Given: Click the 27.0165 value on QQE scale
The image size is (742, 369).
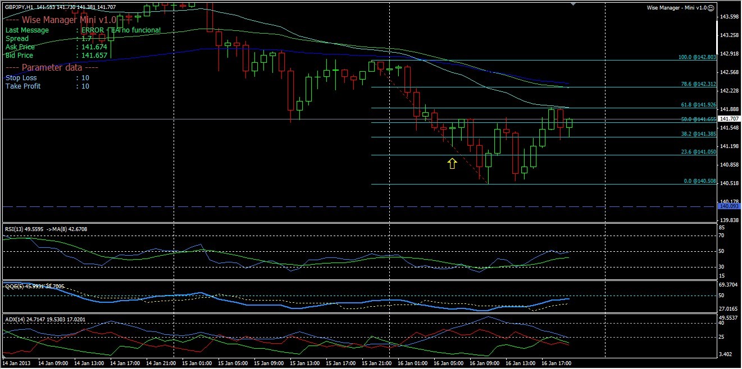Looking at the screenshot, I should point(729,309).
